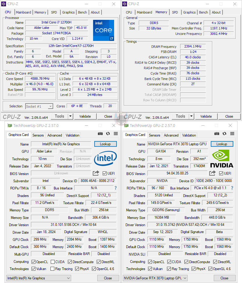This screenshot has height=283, width=242.
Task: Click Tools button in left CPU-Z
Action: (x=59, y=116)
